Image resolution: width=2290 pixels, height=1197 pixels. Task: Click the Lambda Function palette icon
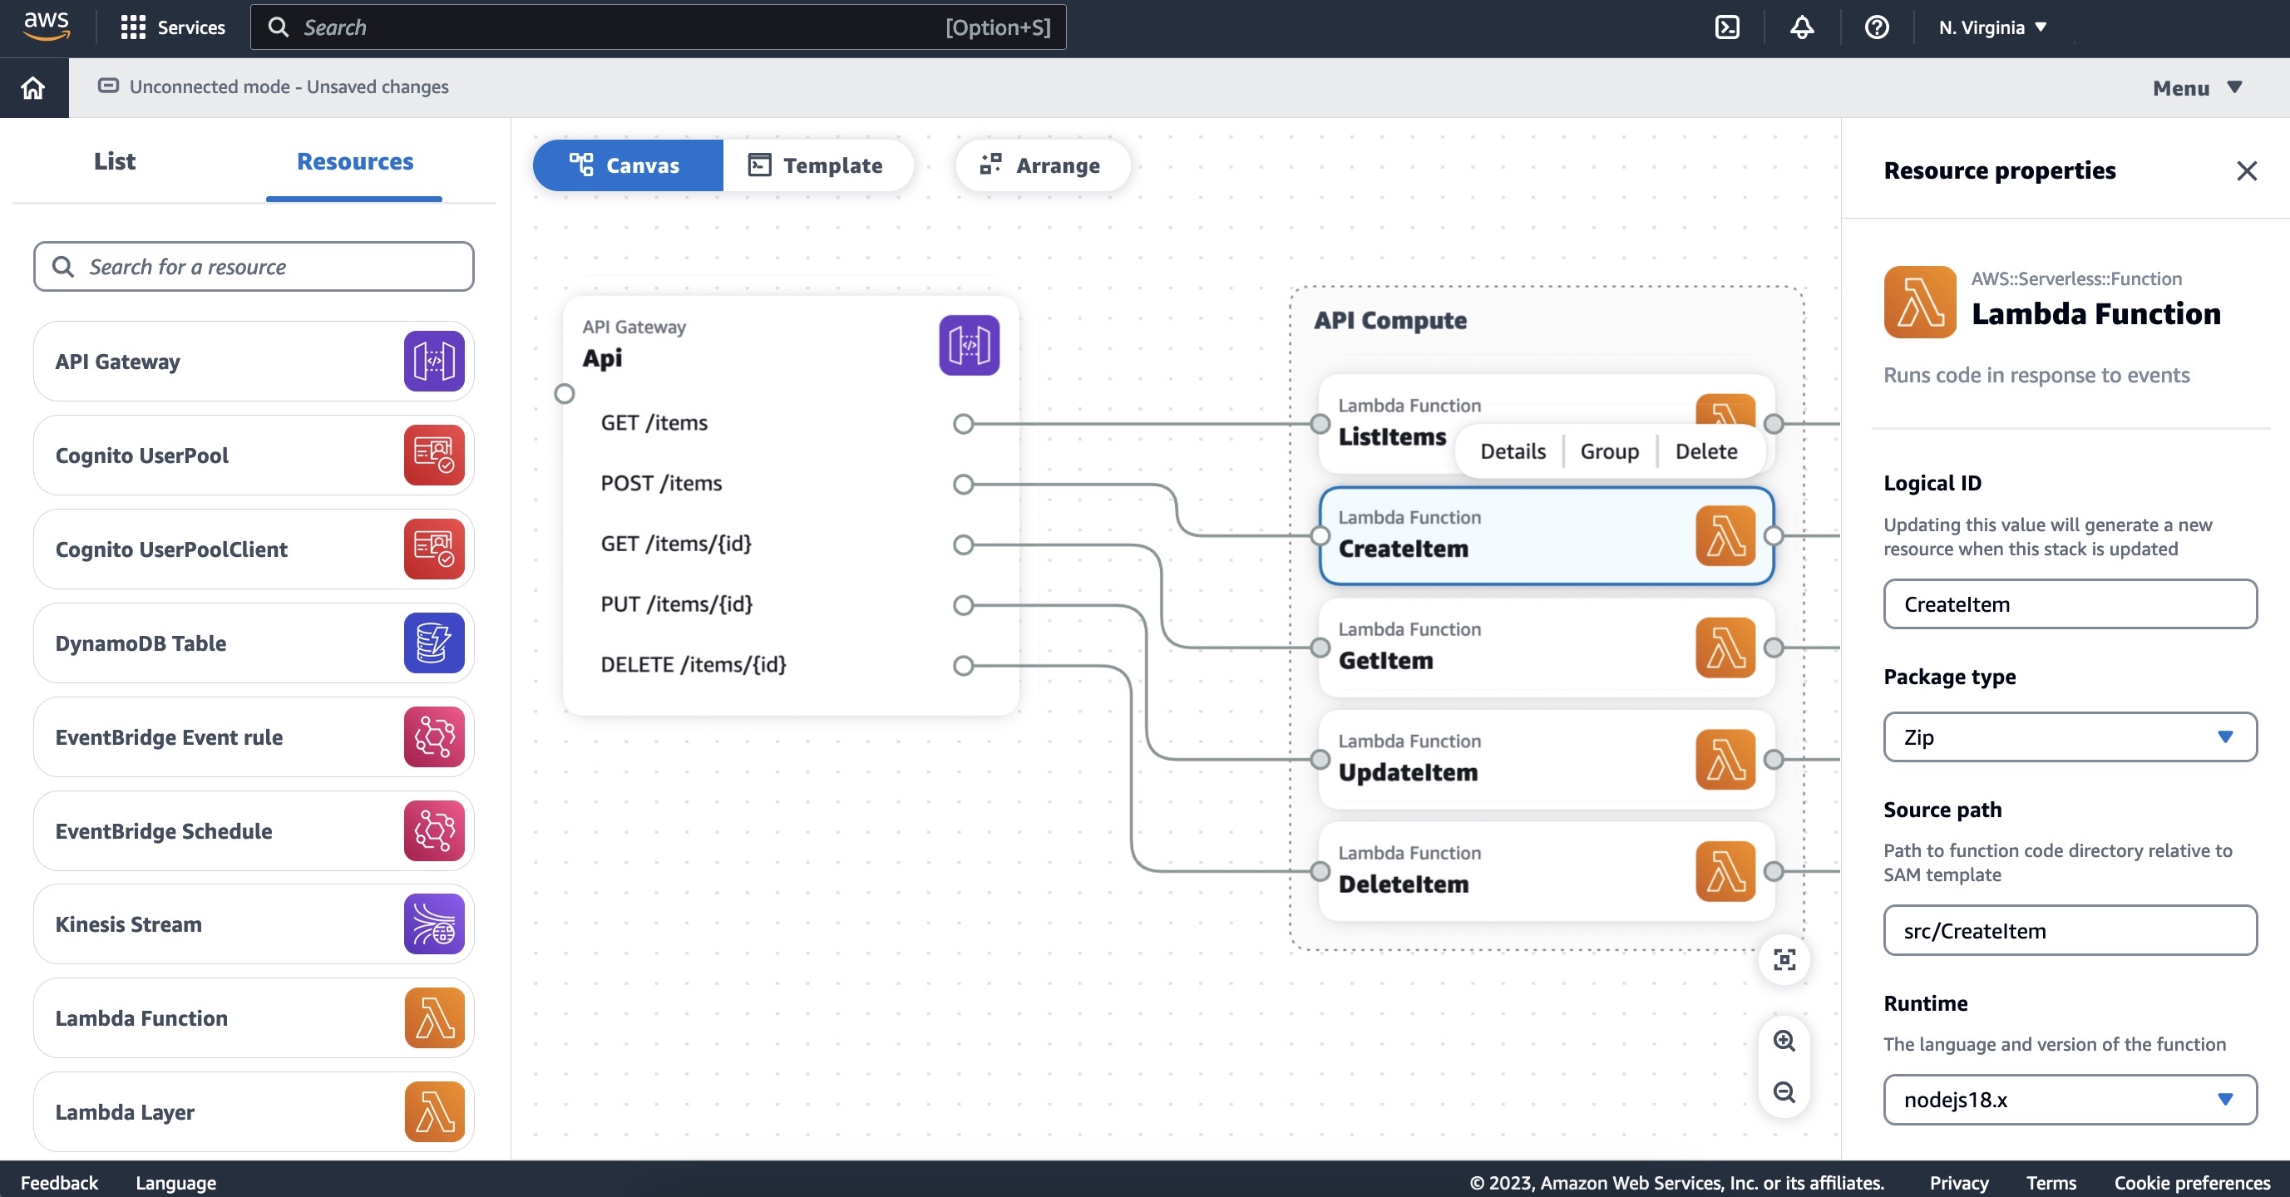434,1017
